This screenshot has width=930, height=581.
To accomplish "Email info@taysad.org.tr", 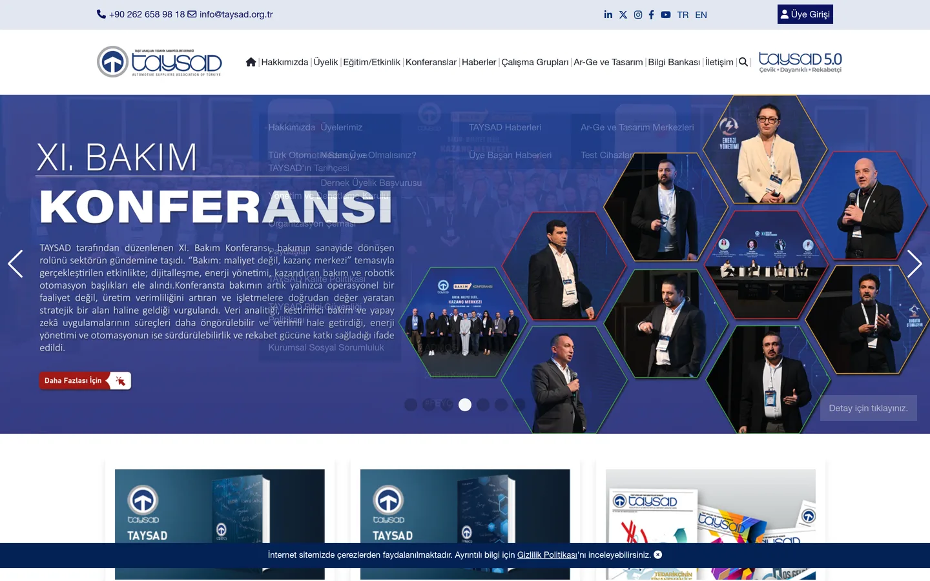I will click(236, 14).
